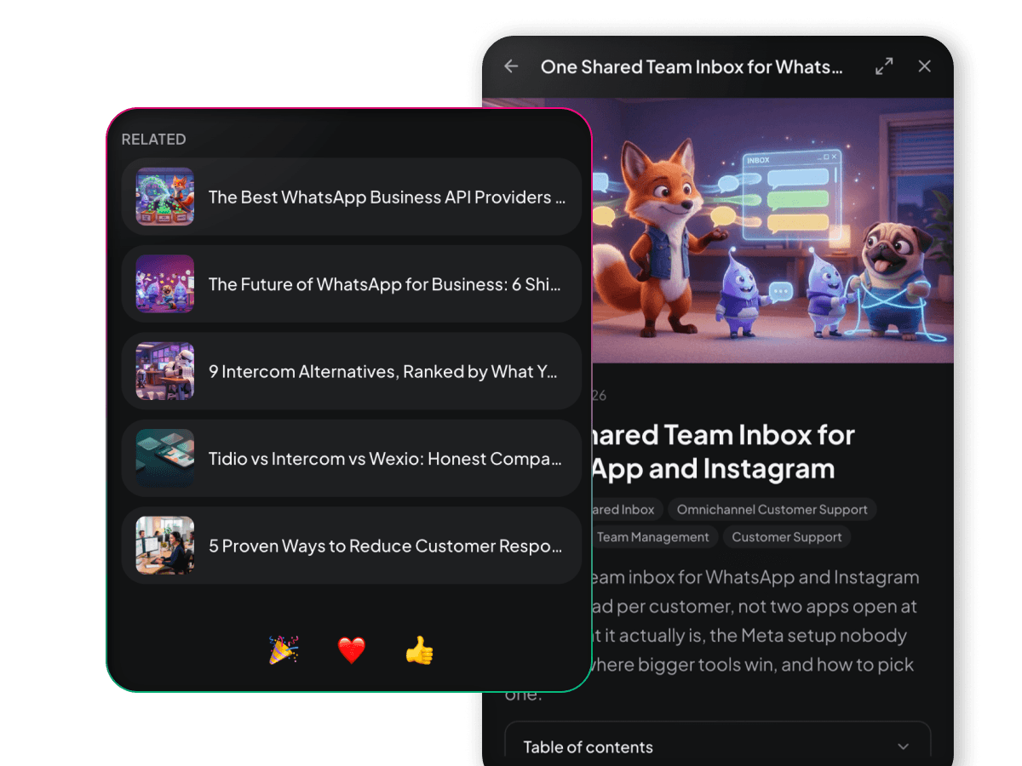React with the party popper emoji
Viewport: 1022px width, 766px height.
click(x=284, y=651)
